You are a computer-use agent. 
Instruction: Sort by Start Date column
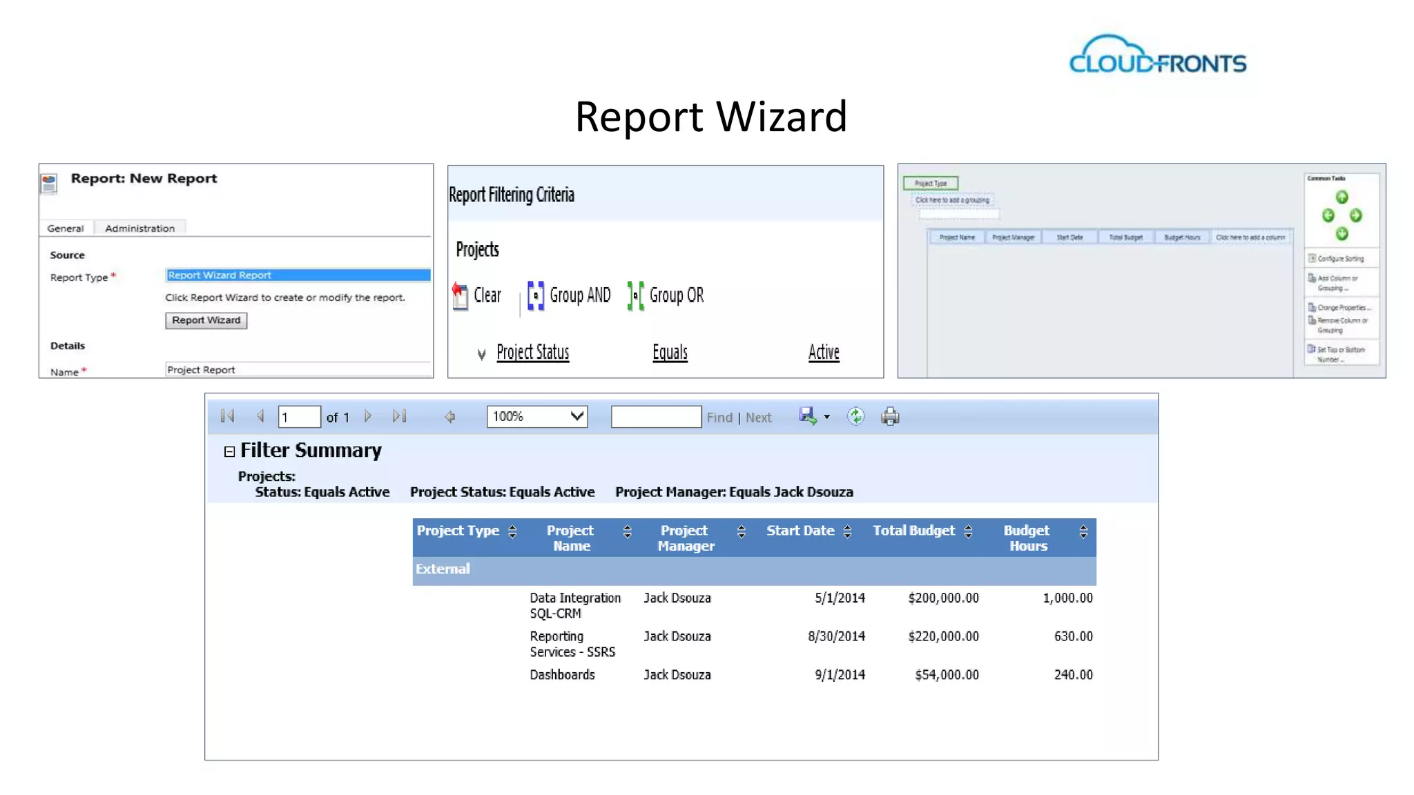click(x=847, y=531)
